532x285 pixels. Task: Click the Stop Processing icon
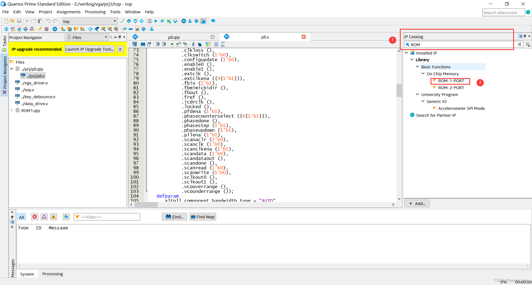coord(150,21)
